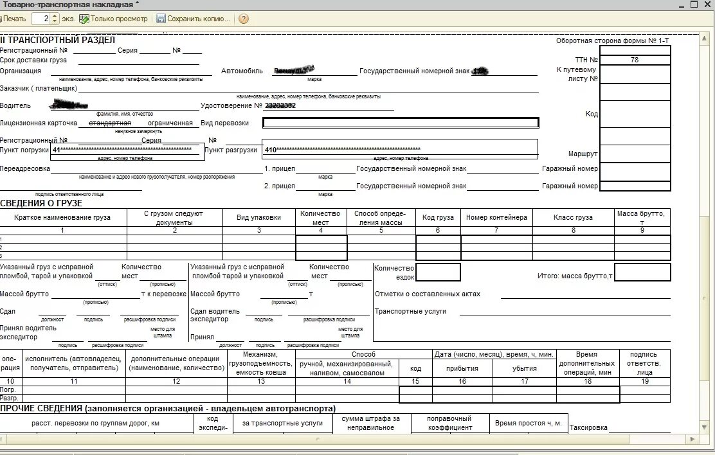Image resolution: width=715 pixels, height=455 pixels.
Task: Maximize the Товарно-транспортная накладная window
Action: tap(694, 4)
